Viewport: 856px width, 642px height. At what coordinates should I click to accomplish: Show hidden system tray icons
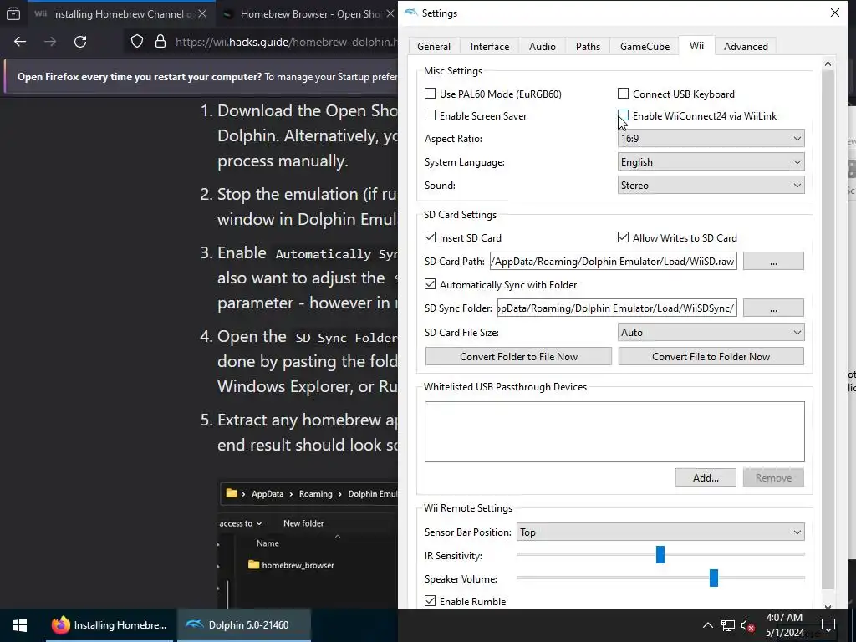[707, 625]
